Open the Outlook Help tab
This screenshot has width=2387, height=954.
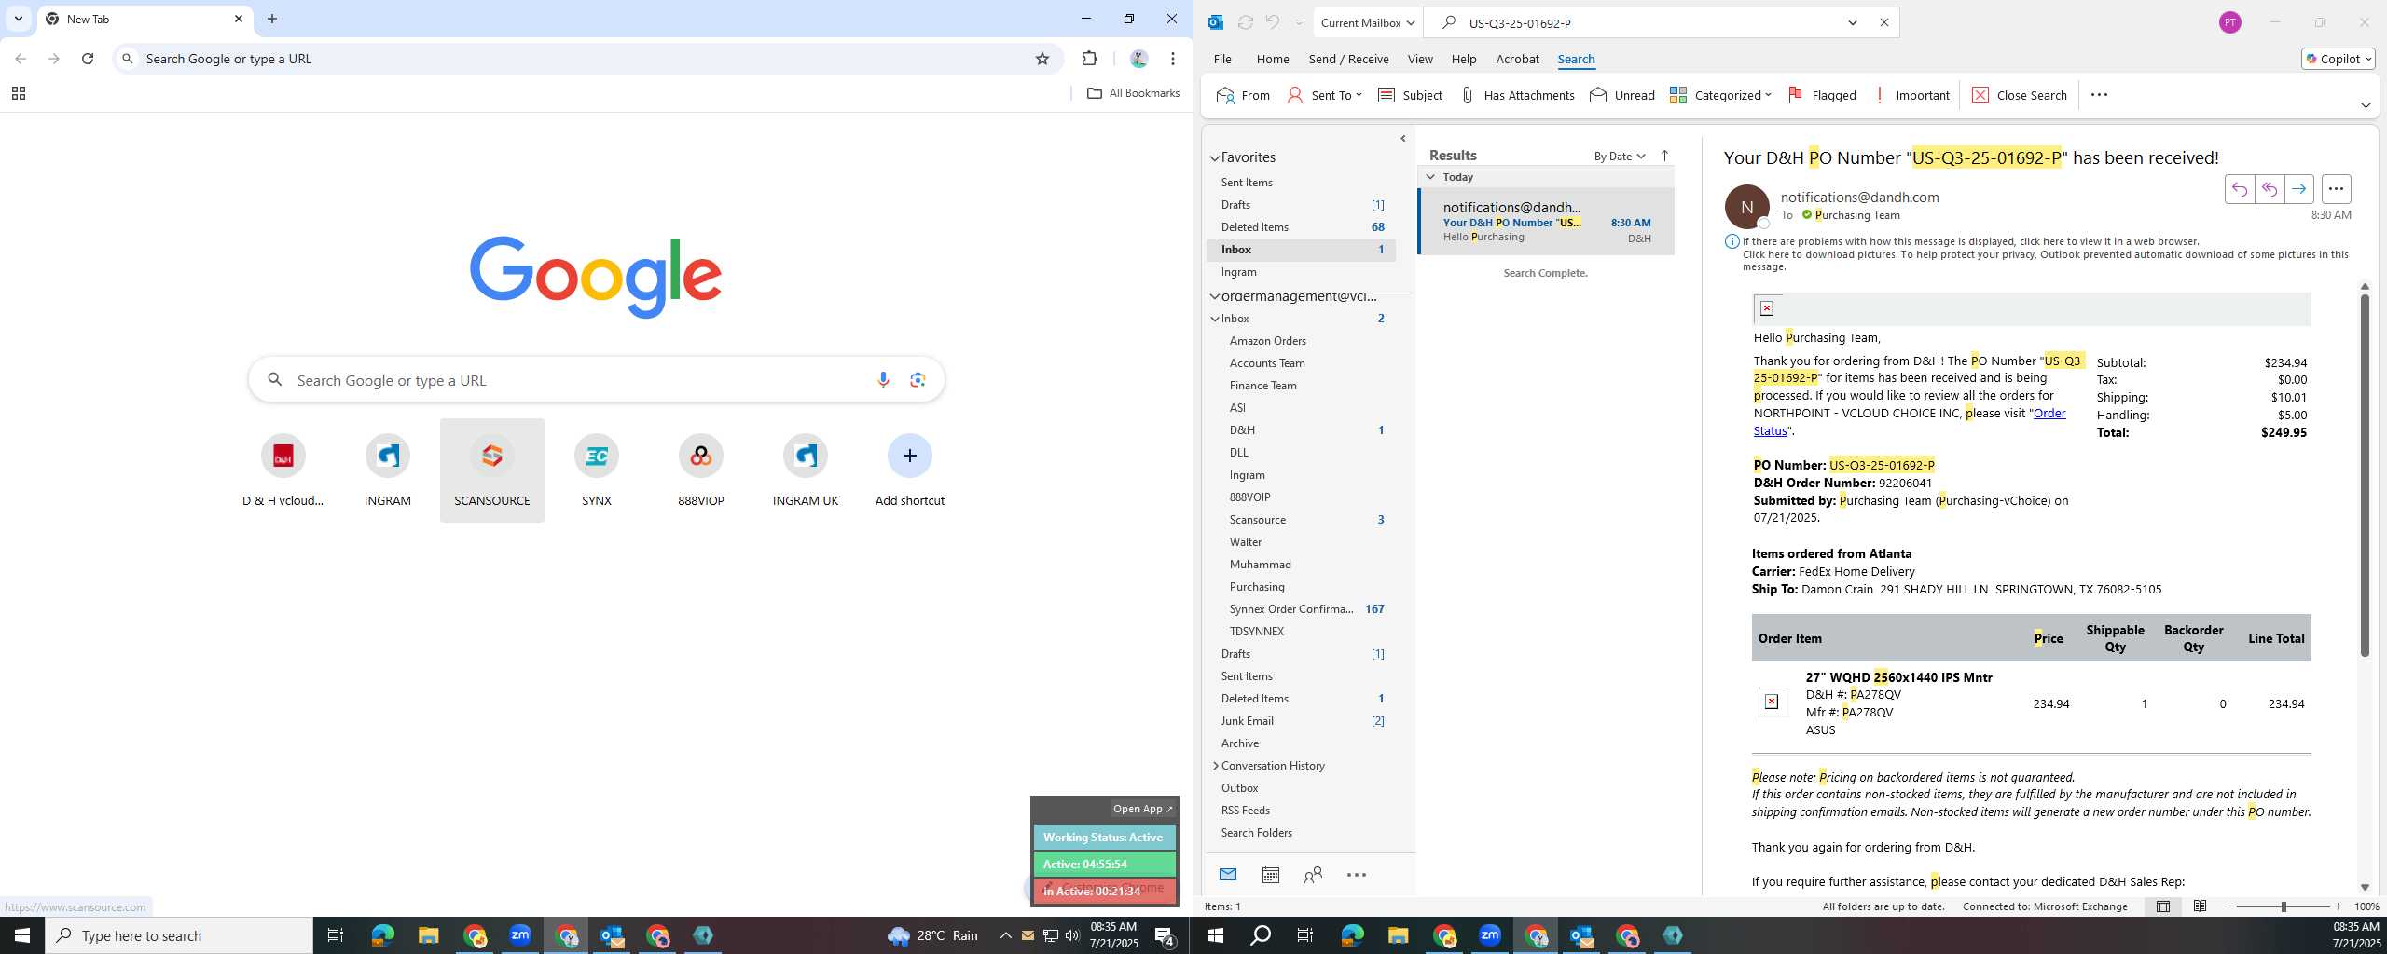[x=1463, y=59]
